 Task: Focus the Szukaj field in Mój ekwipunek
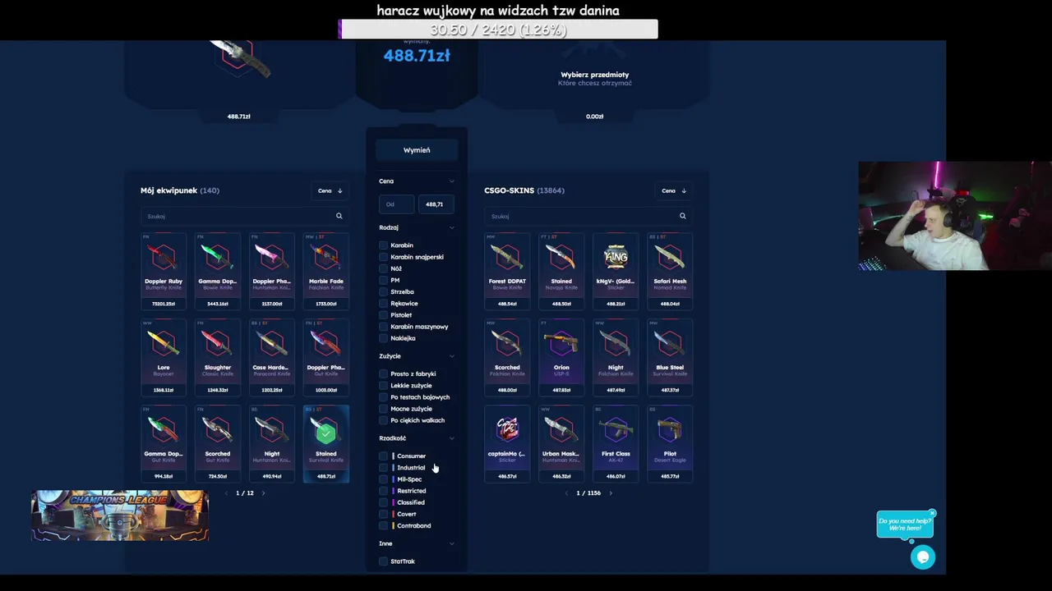[245, 216]
